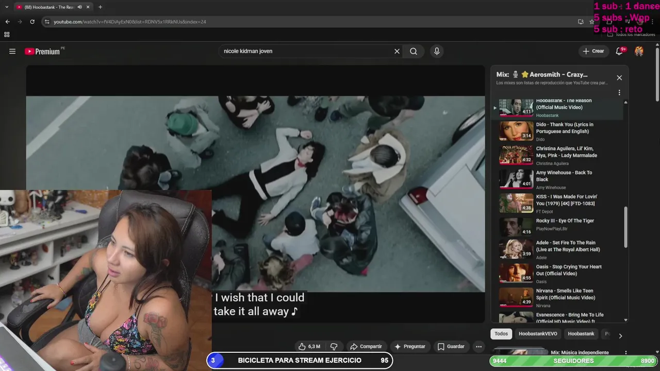
Task: Share the video with Compartir
Action: [366, 346]
